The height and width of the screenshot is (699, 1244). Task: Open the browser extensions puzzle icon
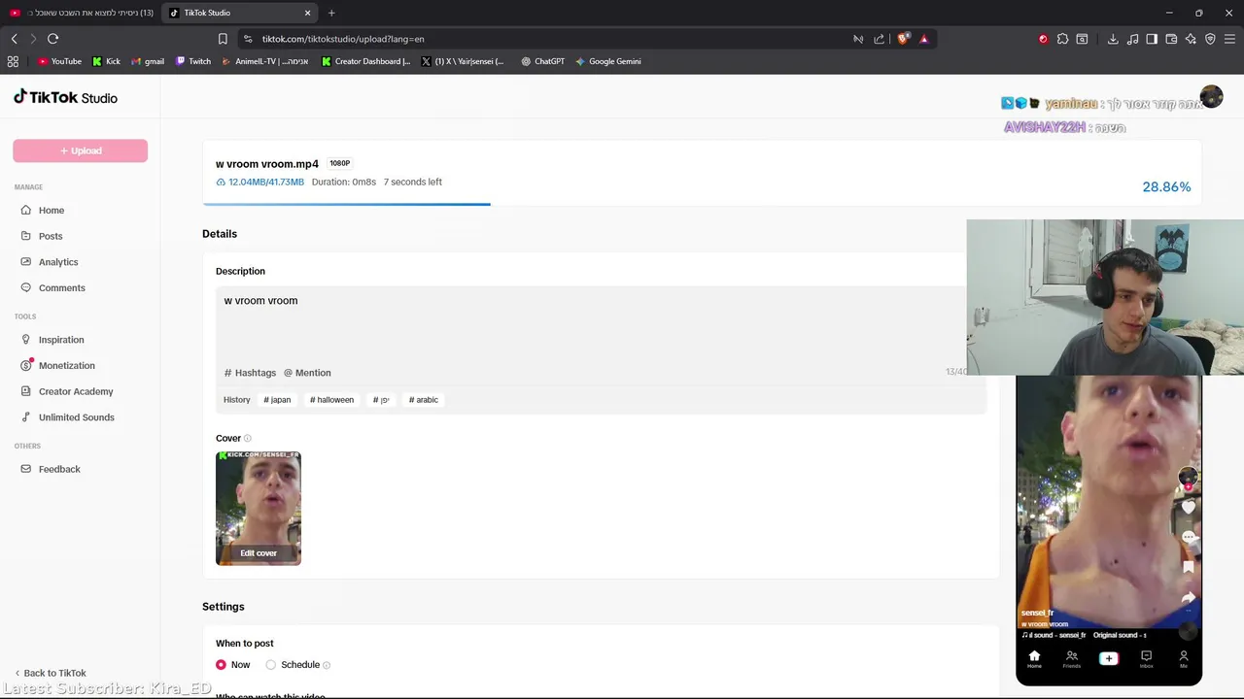[1062, 39]
